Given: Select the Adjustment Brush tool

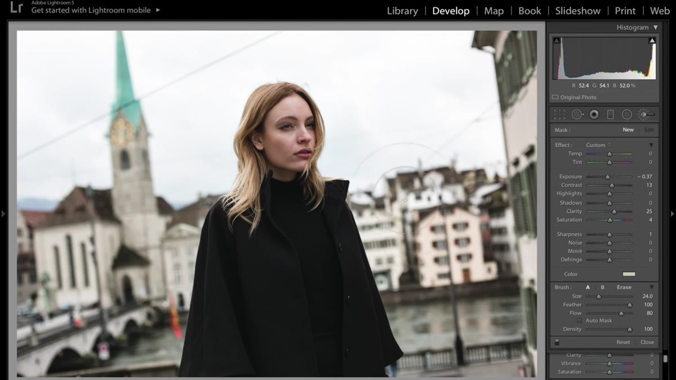Looking at the screenshot, I should (646, 115).
